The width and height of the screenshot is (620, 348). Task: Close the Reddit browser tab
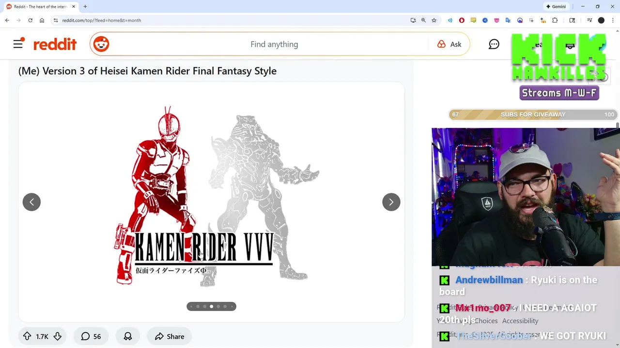tap(73, 7)
